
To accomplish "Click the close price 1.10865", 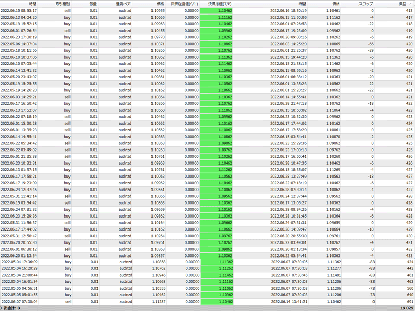I will point(333,44).
